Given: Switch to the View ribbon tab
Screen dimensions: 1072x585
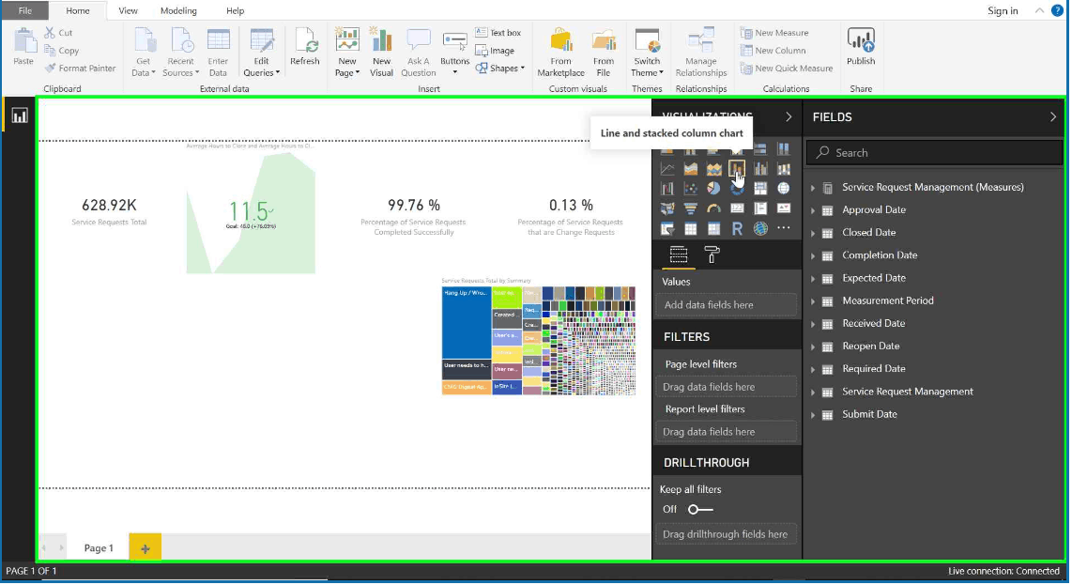Looking at the screenshot, I should click(128, 10).
